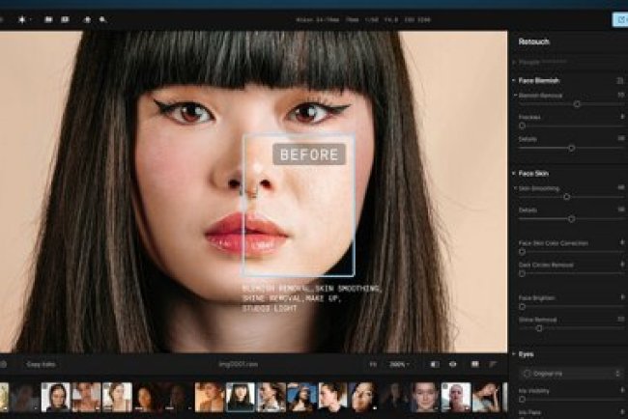Click the Freckles slider handle
The height and width of the screenshot is (419, 628).
pyautogui.click(x=522, y=126)
